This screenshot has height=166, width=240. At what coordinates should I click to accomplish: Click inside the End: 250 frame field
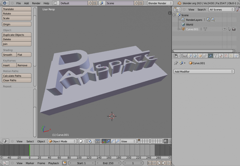point(109,163)
